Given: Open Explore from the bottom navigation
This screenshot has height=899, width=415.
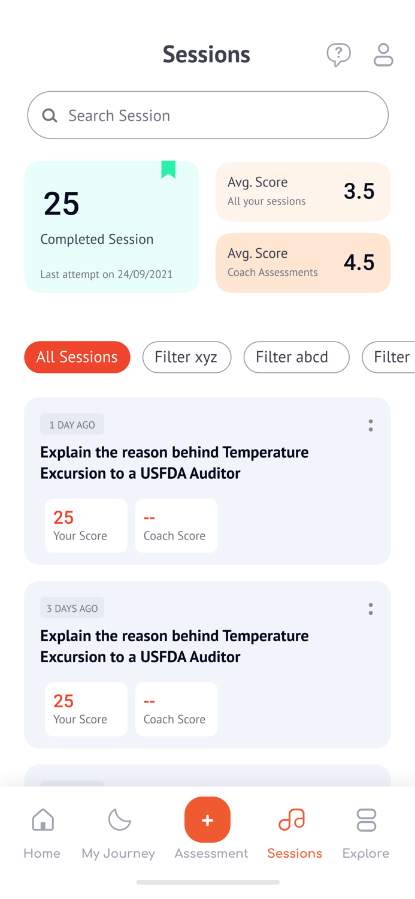Looking at the screenshot, I should (366, 830).
